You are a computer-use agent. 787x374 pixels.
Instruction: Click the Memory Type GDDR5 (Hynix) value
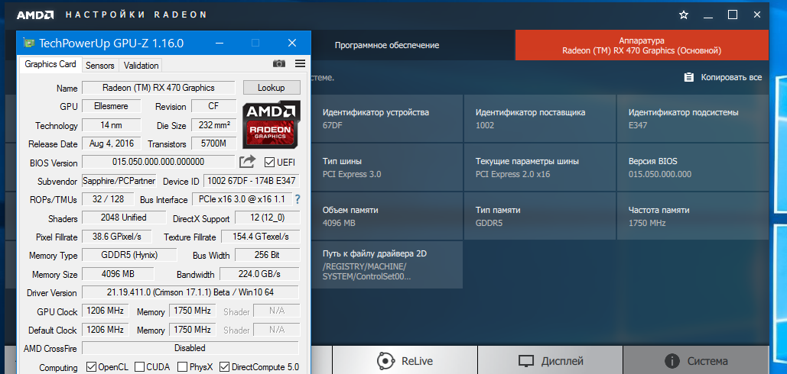coord(129,255)
